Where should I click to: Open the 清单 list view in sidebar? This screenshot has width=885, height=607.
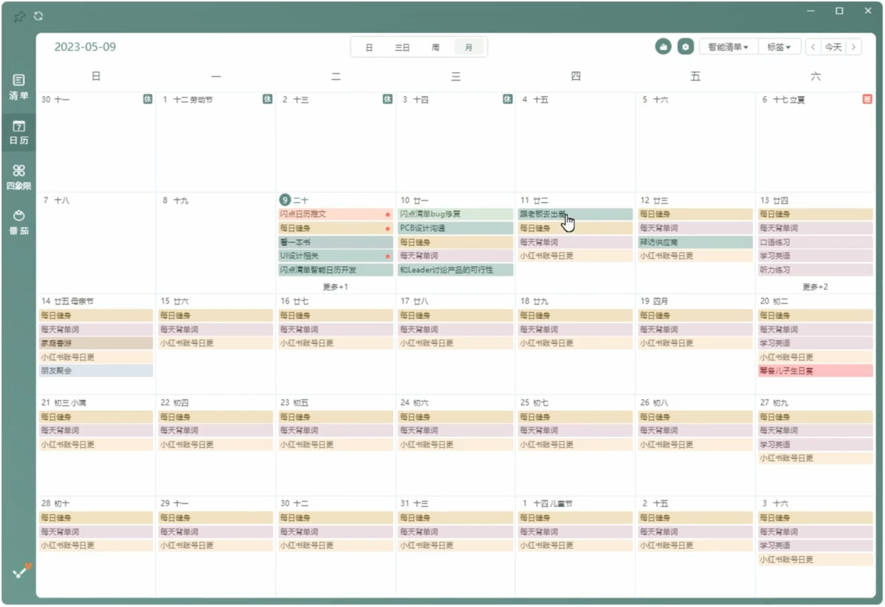19,87
